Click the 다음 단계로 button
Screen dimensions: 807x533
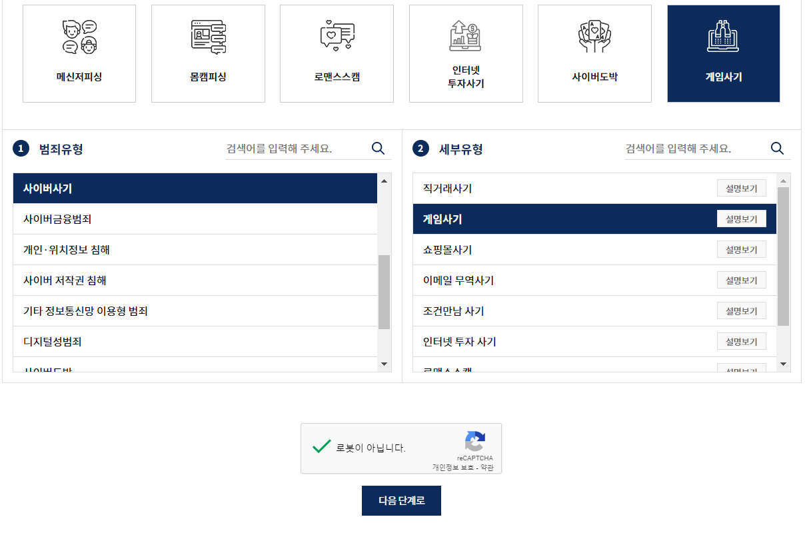pos(401,500)
